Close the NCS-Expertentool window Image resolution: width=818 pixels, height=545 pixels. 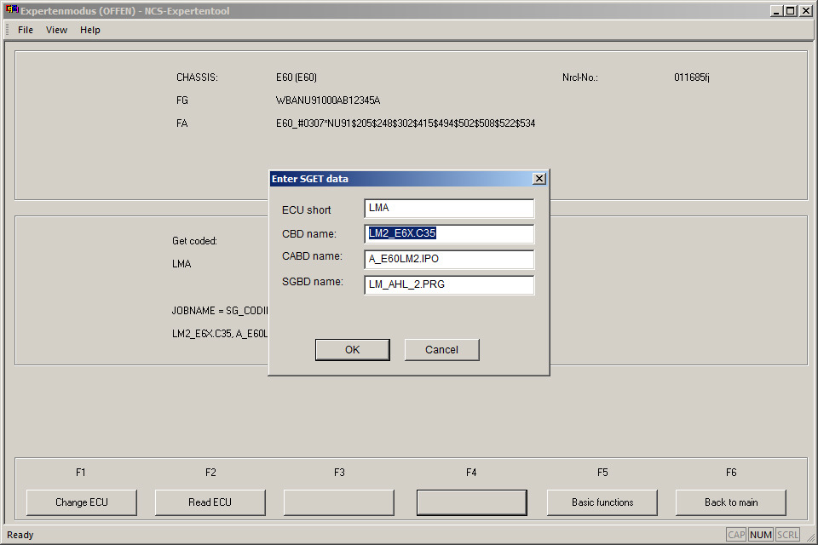pyautogui.click(x=805, y=10)
